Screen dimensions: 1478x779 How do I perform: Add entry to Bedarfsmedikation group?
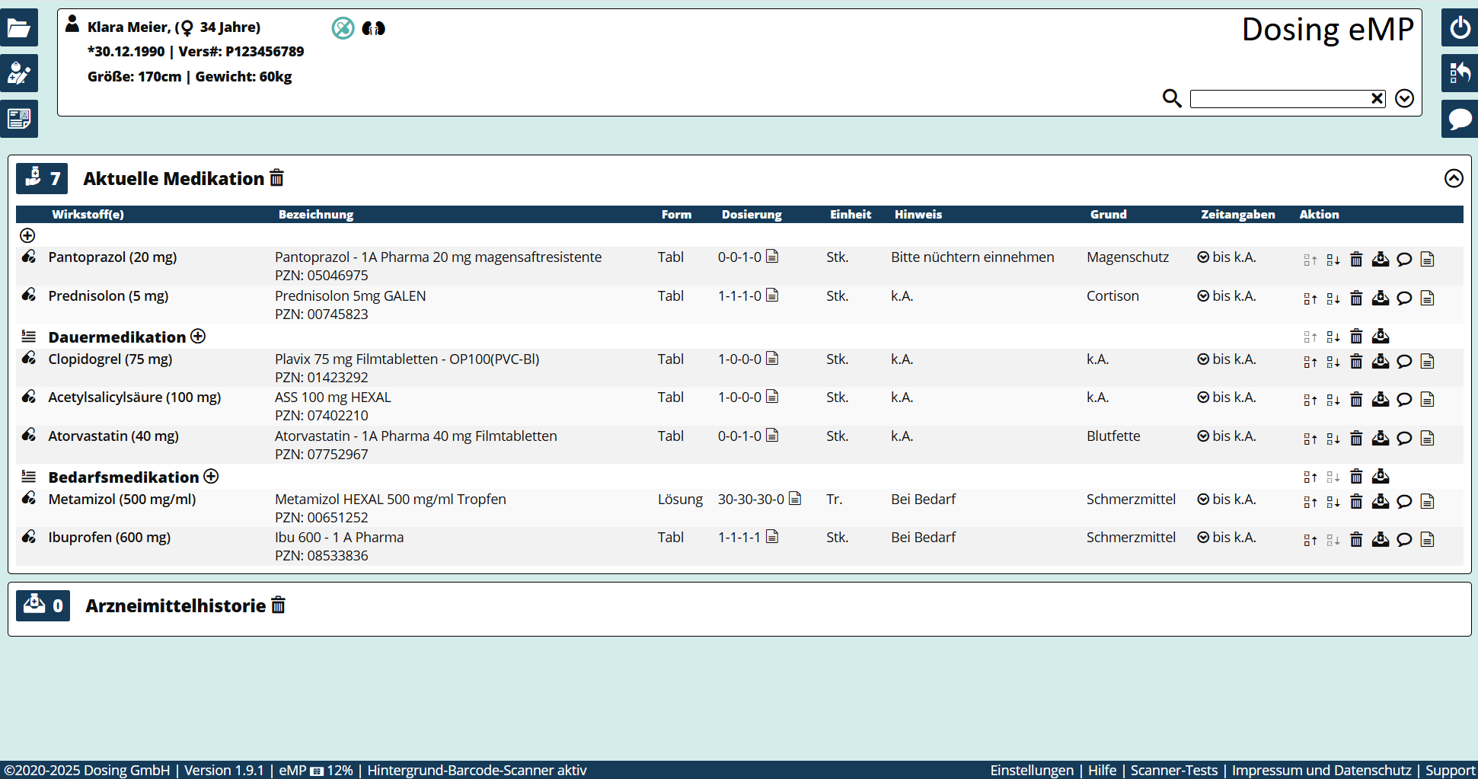(x=211, y=477)
